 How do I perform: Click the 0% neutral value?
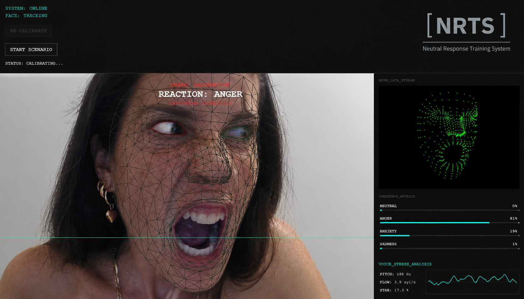[x=515, y=206]
